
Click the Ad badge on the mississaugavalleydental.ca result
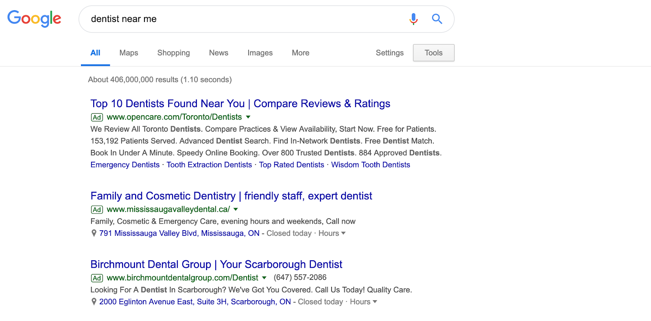pyautogui.click(x=97, y=210)
